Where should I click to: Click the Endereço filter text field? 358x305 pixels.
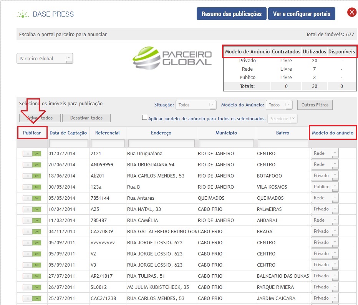coord(161,143)
